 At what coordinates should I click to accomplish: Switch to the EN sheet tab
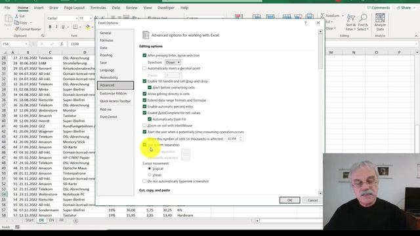click(51, 220)
